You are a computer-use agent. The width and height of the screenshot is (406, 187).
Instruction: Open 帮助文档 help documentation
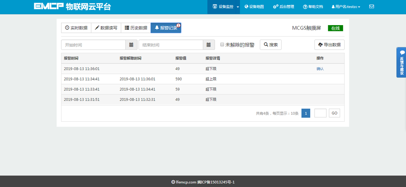313,7
